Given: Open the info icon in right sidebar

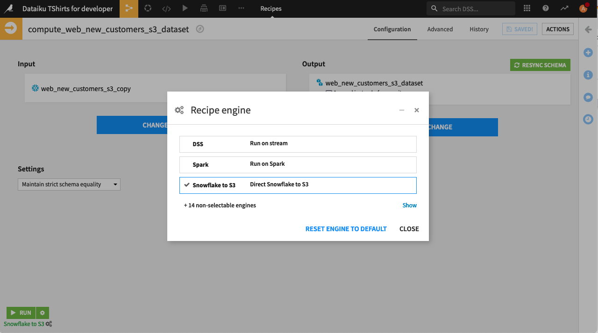Looking at the screenshot, I should [588, 75].
